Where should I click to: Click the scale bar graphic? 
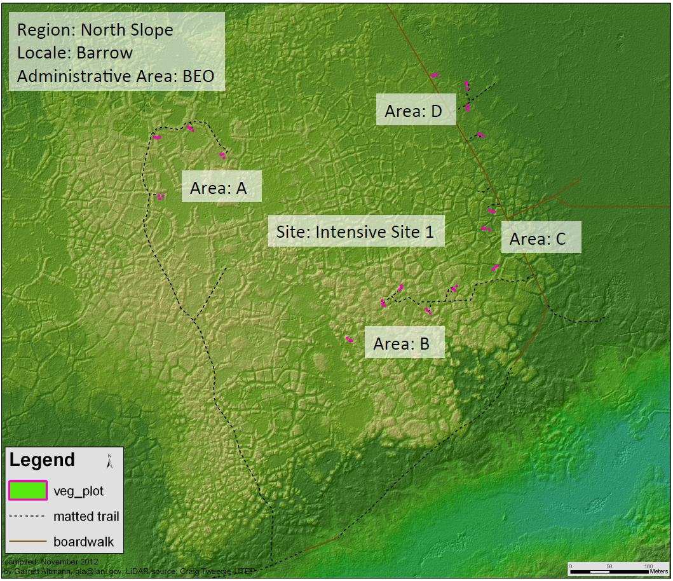click(x=609, y=571)
